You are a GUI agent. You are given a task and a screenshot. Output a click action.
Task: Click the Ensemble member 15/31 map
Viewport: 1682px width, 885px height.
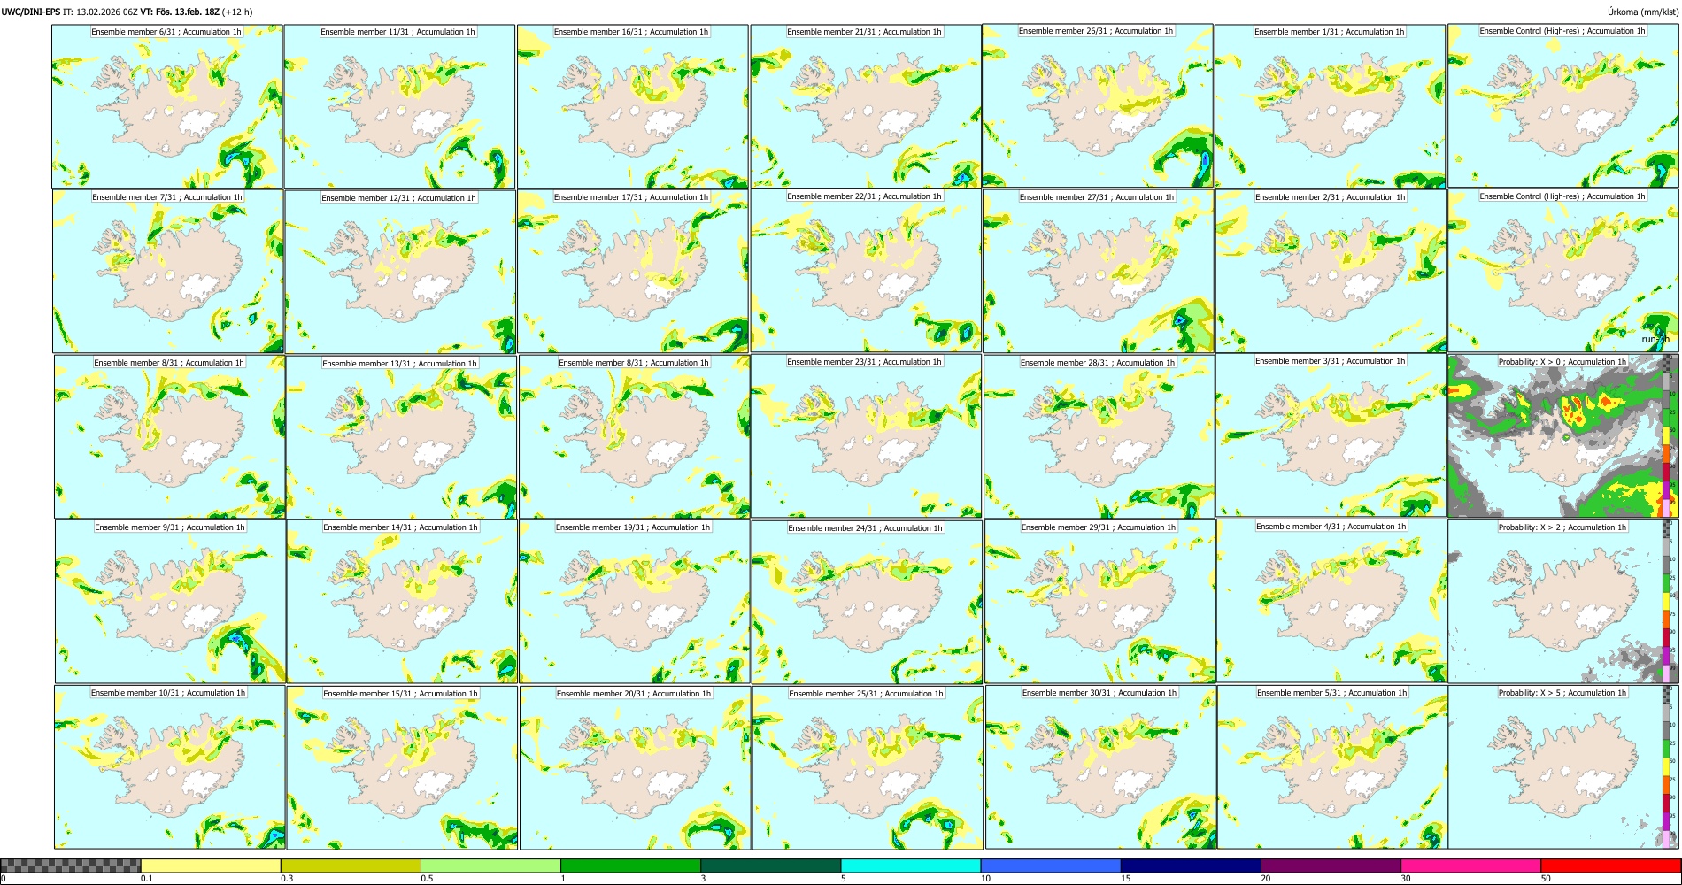402,768
